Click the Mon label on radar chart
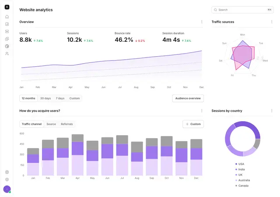Screen dimensions: 280x197 point(242,35)
